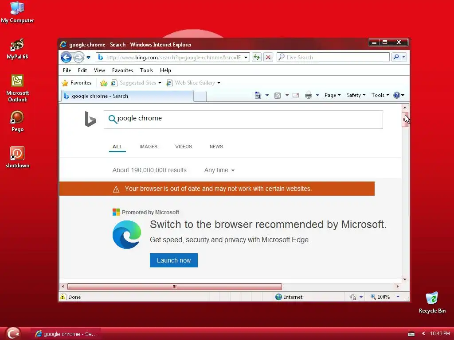Viewport: 454px width, 340px height.
Task: Click the Protected Mode lock icon
Action: [353, 297]
